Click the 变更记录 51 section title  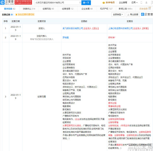tap(8, 15)
